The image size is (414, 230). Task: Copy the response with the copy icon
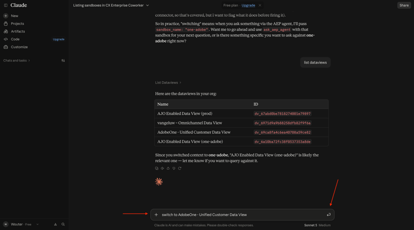[157, 168]
